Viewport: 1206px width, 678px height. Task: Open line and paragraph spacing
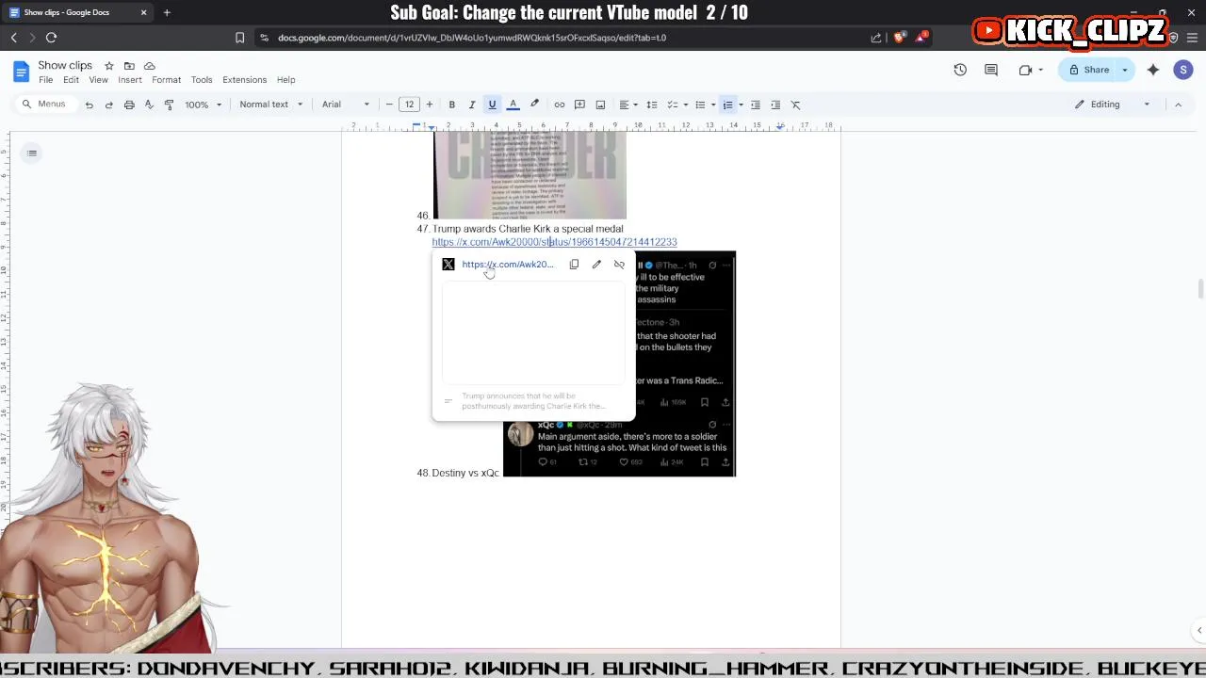tap(651, 105)
